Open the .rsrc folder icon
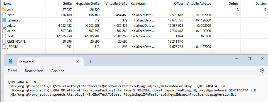The image size is (268, 102). point(4,9)
